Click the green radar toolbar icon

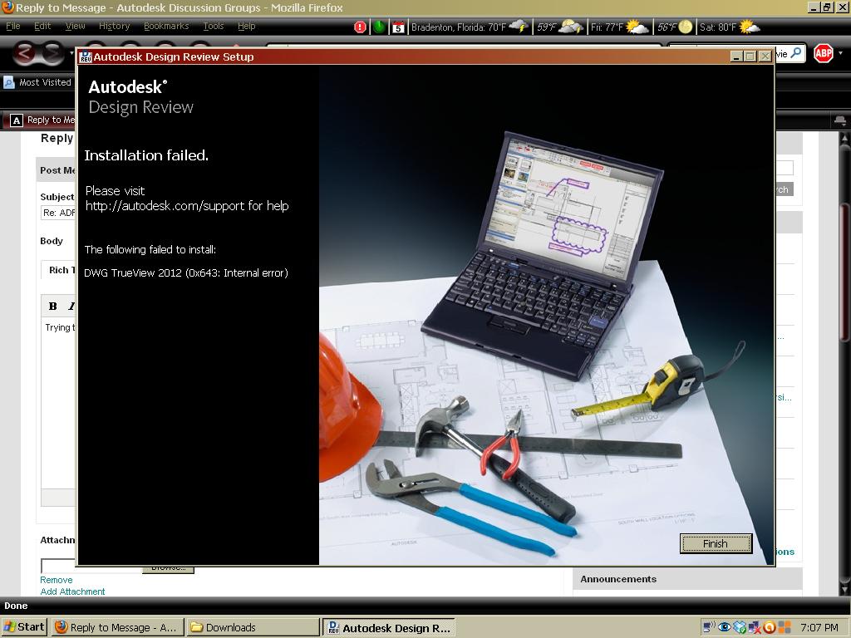(379, 27)
